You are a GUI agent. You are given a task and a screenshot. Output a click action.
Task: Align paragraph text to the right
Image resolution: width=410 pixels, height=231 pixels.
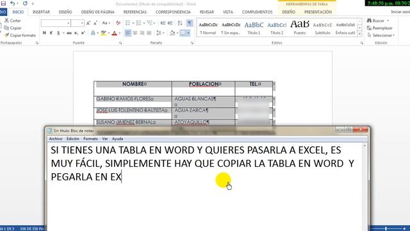point(142,33)
